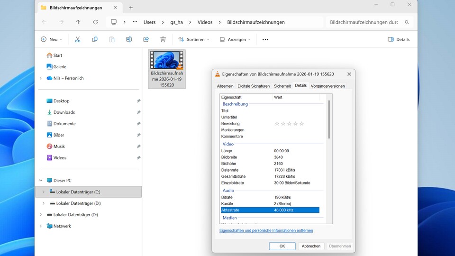This screenshot has height=256, width=455.
Task: Click the OK button
Action: click(x=282, y=246)
